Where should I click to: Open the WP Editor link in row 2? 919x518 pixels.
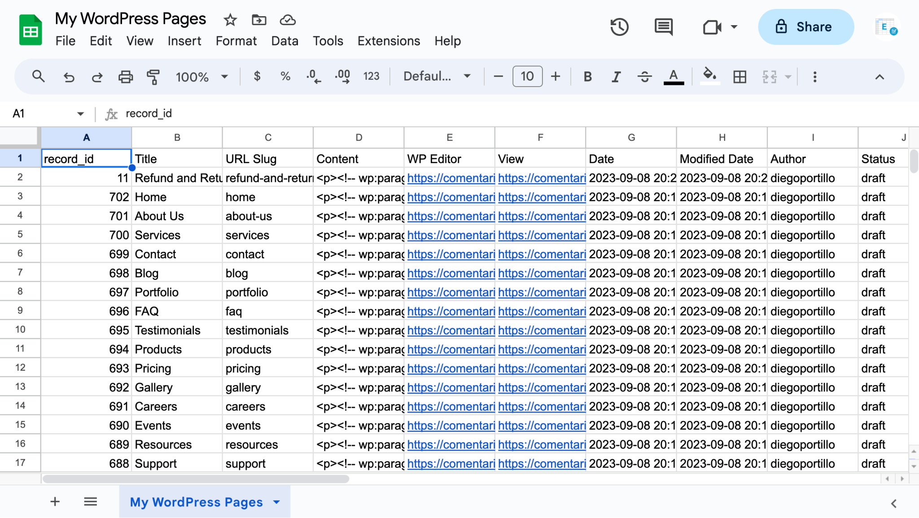click(x=450, y=178)
